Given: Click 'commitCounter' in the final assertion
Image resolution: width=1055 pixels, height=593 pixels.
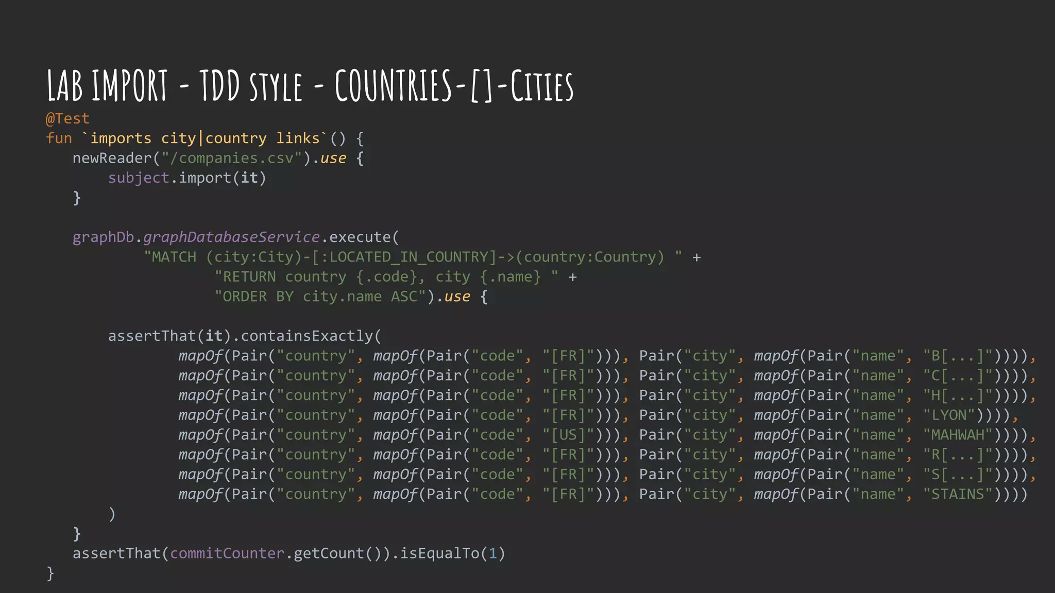Looking at the screenshot, I should pyautogui.click(x=227, y=553).
